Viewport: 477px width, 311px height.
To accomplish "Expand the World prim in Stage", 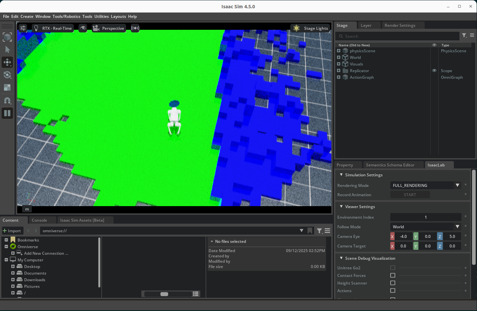I will pyautogui.click(x=339, y=57).
